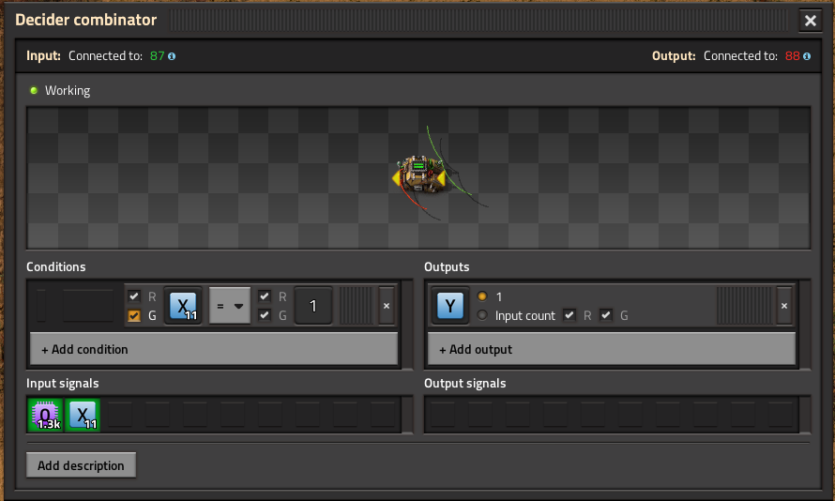
Task: Click the constant value field showing 1
Action: point(313,306)
